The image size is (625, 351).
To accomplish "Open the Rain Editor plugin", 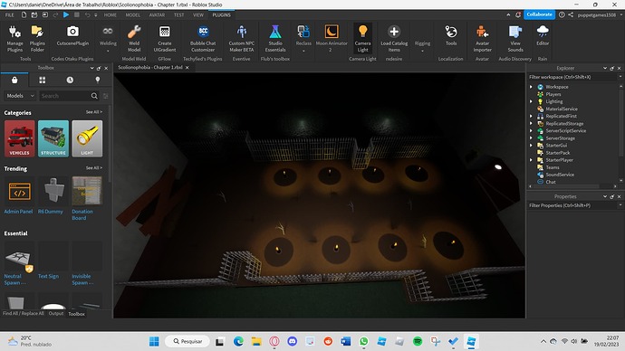I will 543,36.
